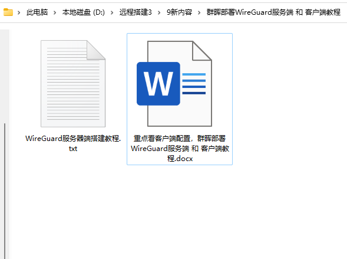Expand the chevron before 此电脑

tap(19, 12)
